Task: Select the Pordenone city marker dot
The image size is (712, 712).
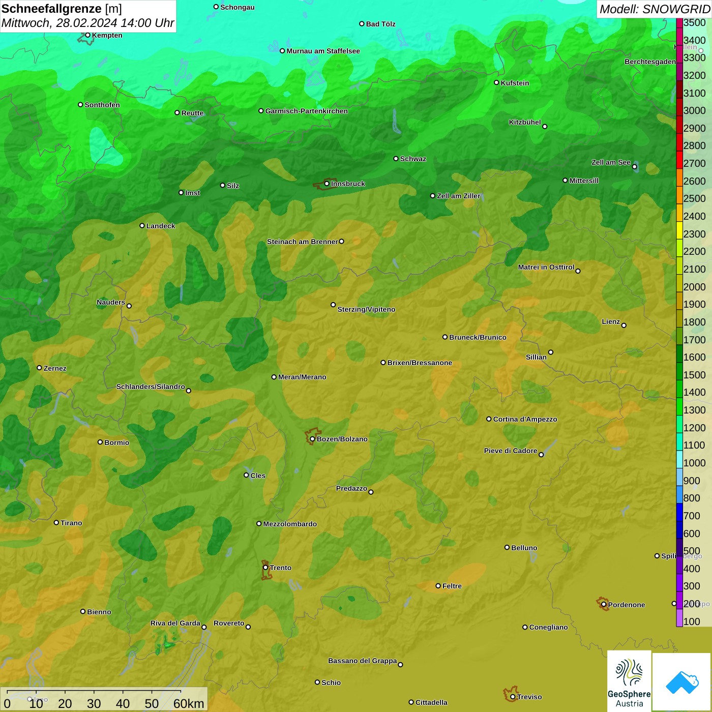Action: point(604,604)
